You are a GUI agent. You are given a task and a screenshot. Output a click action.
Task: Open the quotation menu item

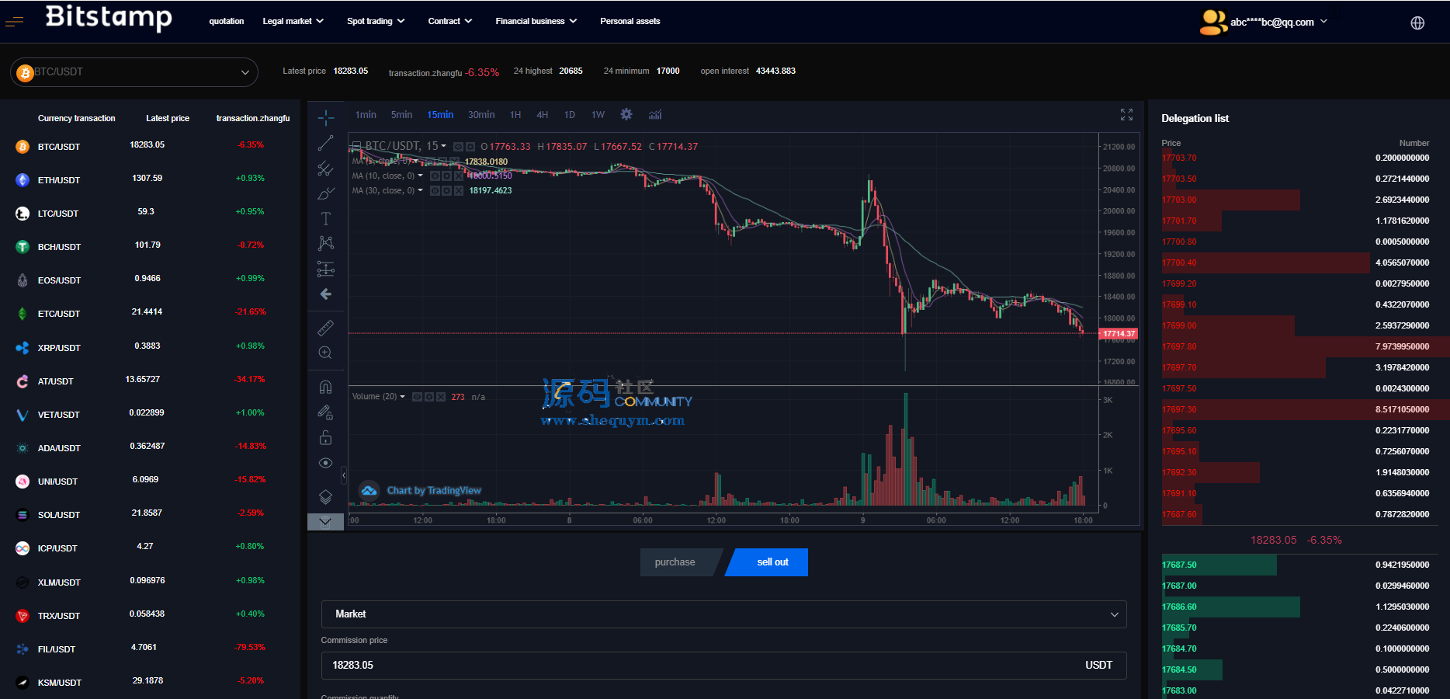pos(227,22)
